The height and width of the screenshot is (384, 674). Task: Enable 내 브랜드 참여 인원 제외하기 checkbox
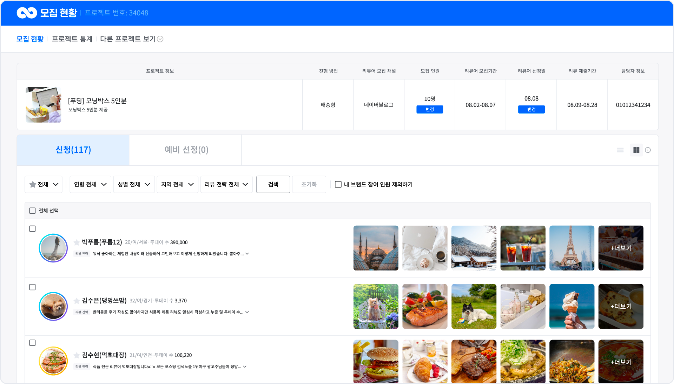click(338, 184)
